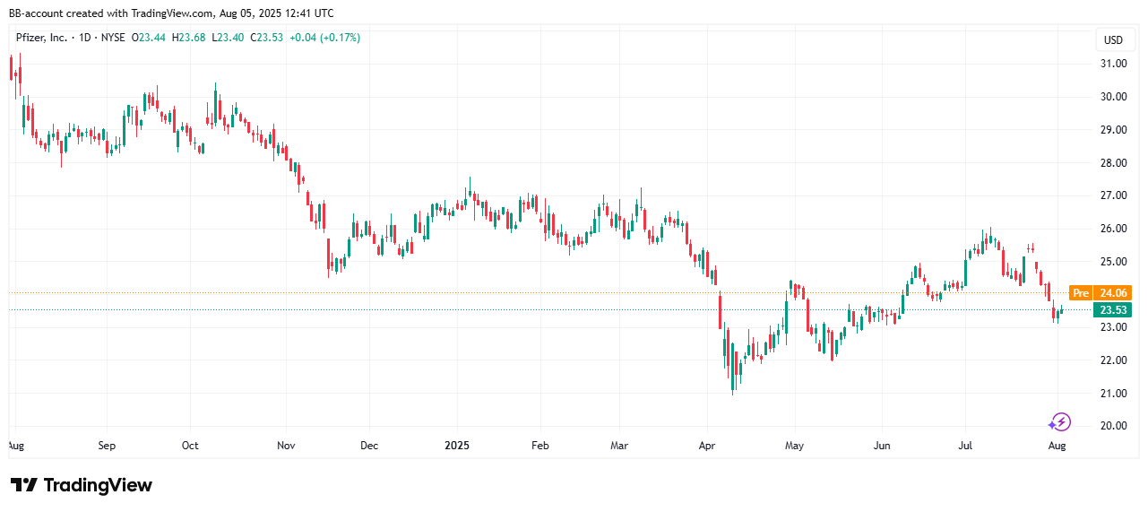Click the current price 23.53 label
Viewport: 1148px width, 512px height.
click(x=1113, y=310)
